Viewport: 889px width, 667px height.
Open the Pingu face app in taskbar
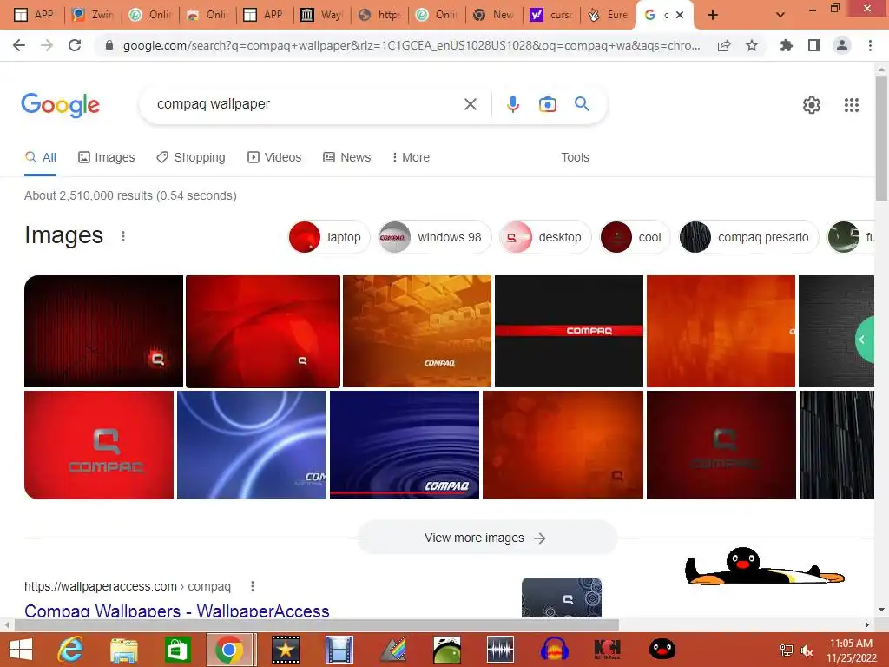[662, 650]
